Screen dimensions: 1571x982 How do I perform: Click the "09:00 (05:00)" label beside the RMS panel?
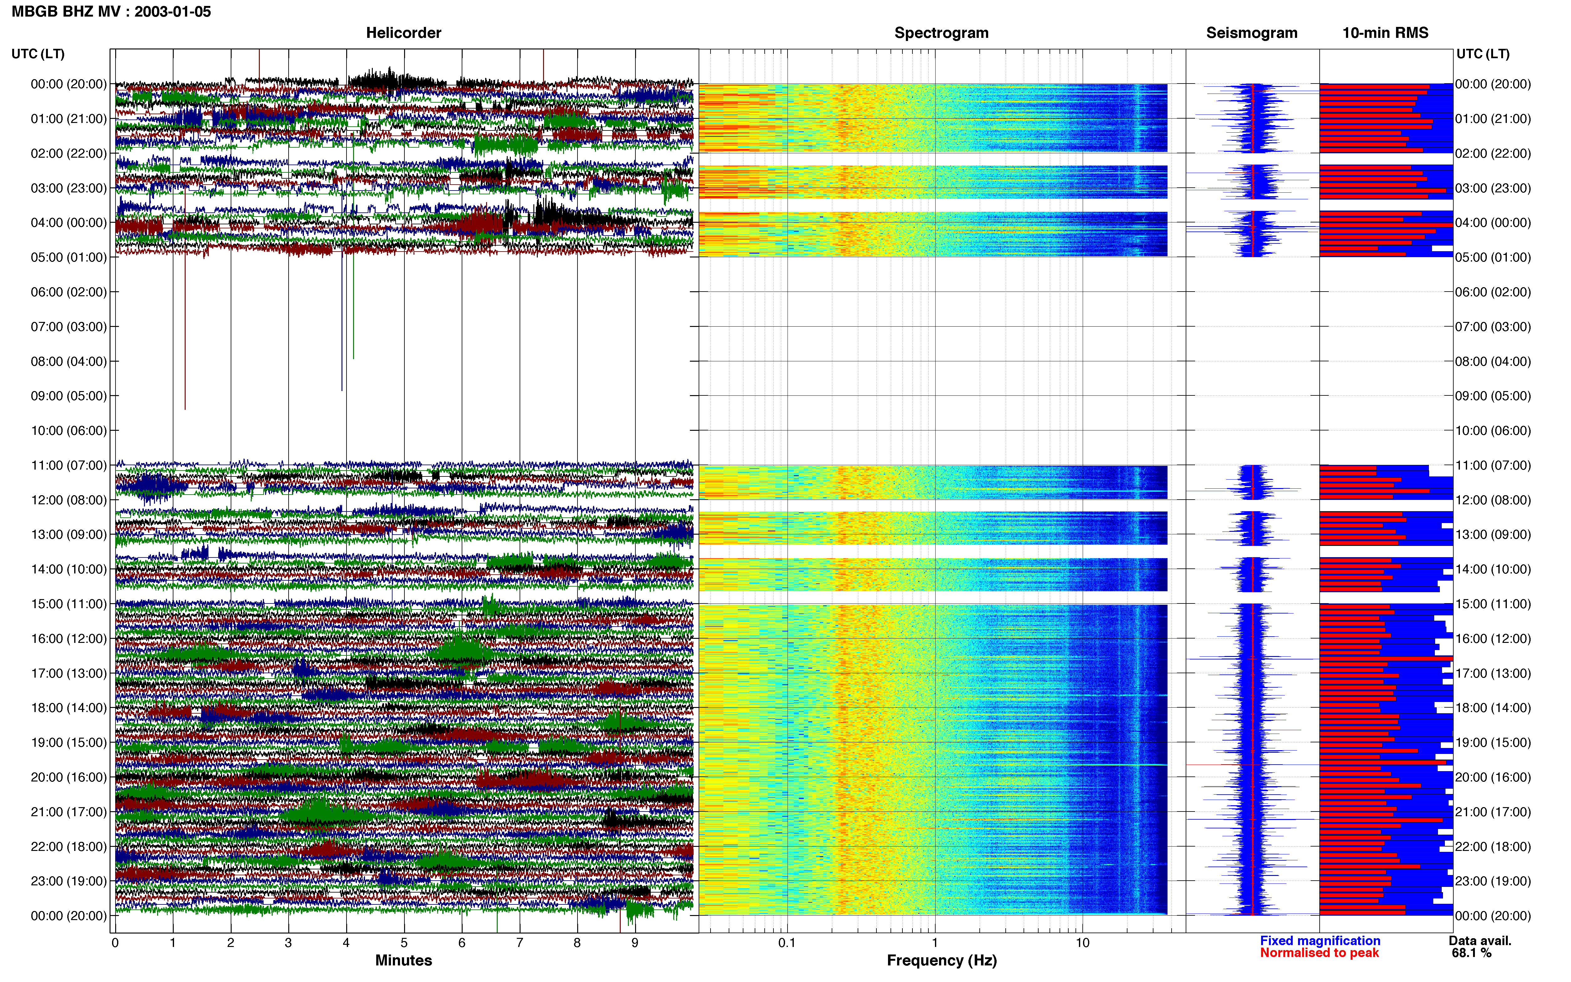pyautogui.click(x=1493, y=396)
